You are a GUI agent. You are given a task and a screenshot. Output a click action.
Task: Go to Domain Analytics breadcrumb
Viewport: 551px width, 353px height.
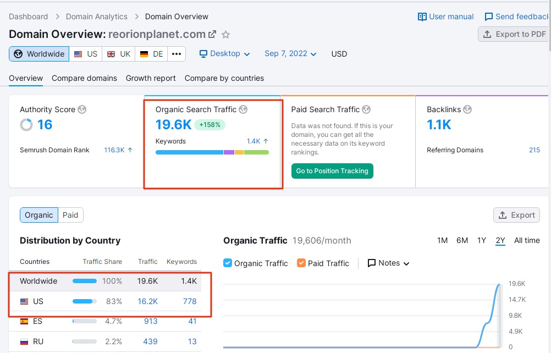(x=97, y=16)
